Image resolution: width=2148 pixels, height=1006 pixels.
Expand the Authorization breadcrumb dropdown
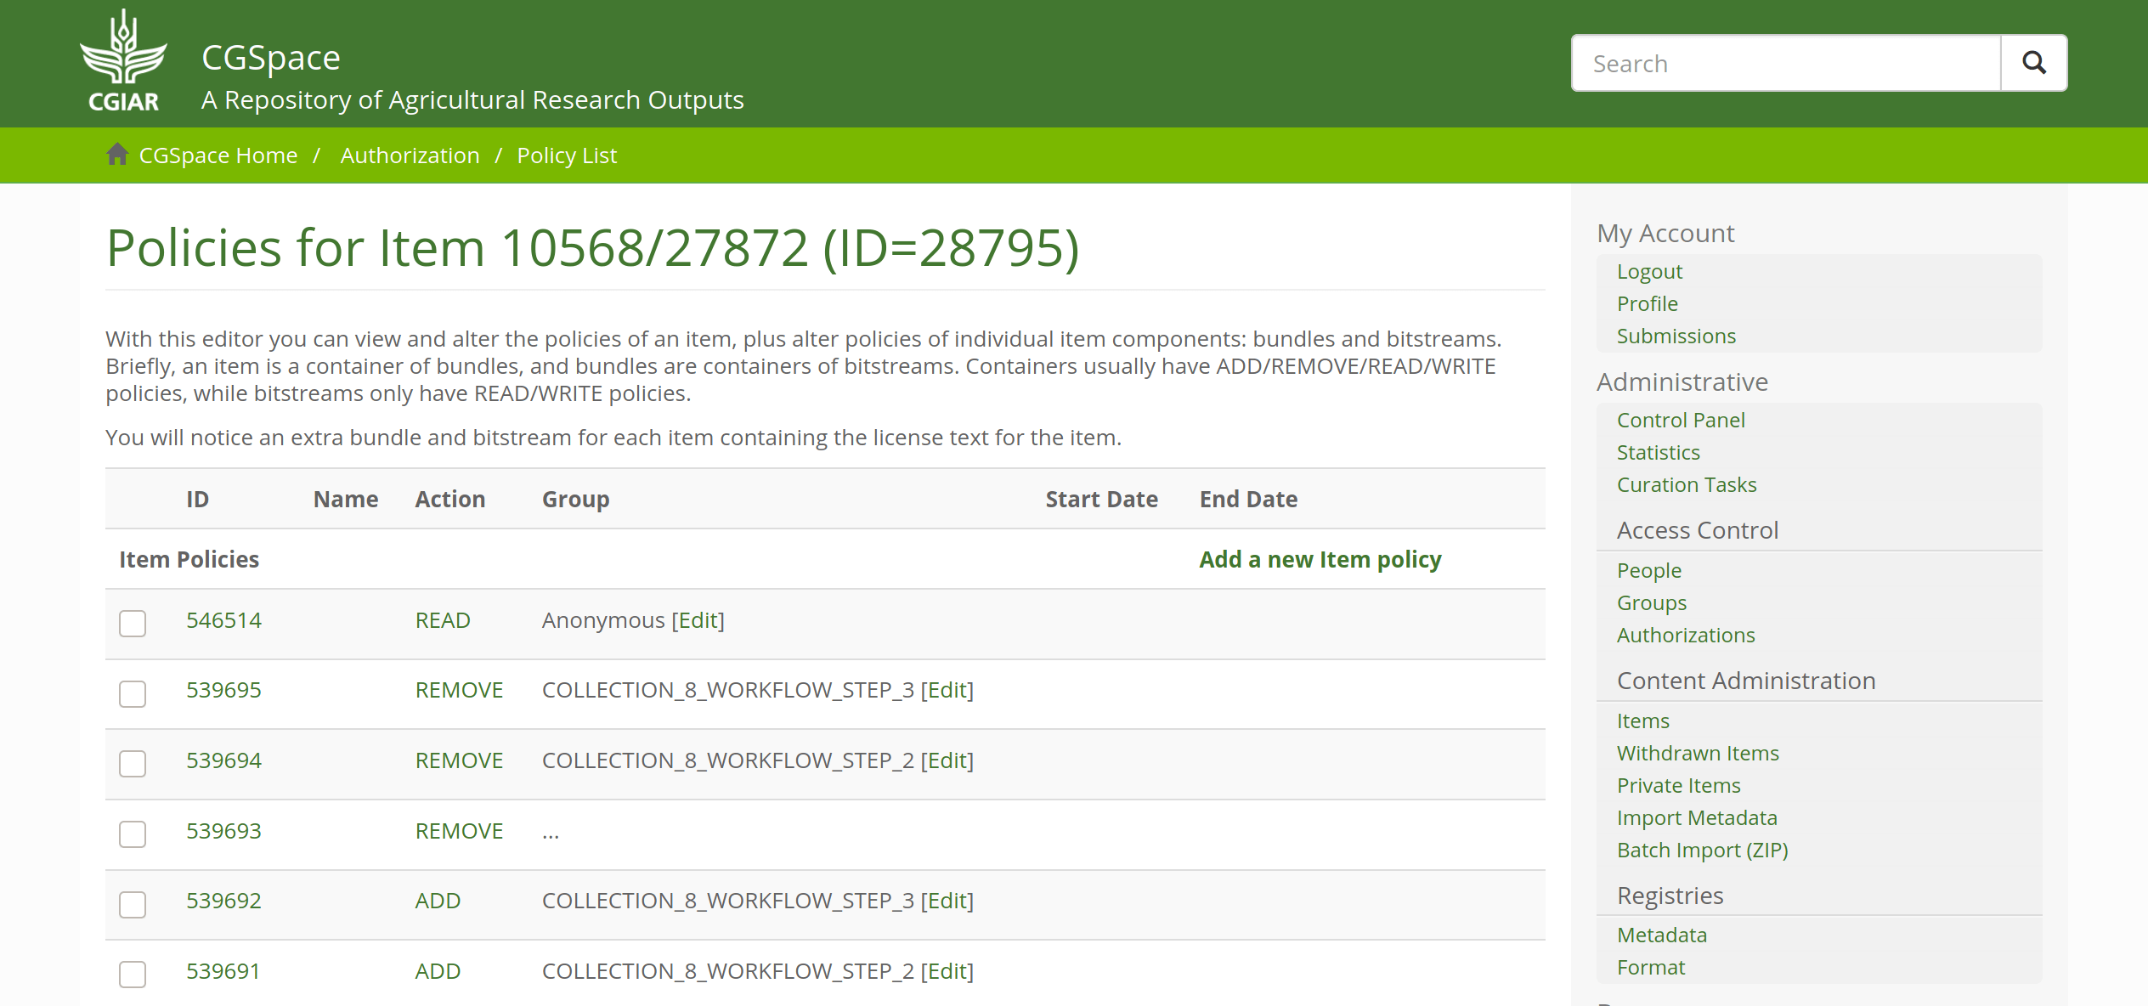(x=410, y=155)
